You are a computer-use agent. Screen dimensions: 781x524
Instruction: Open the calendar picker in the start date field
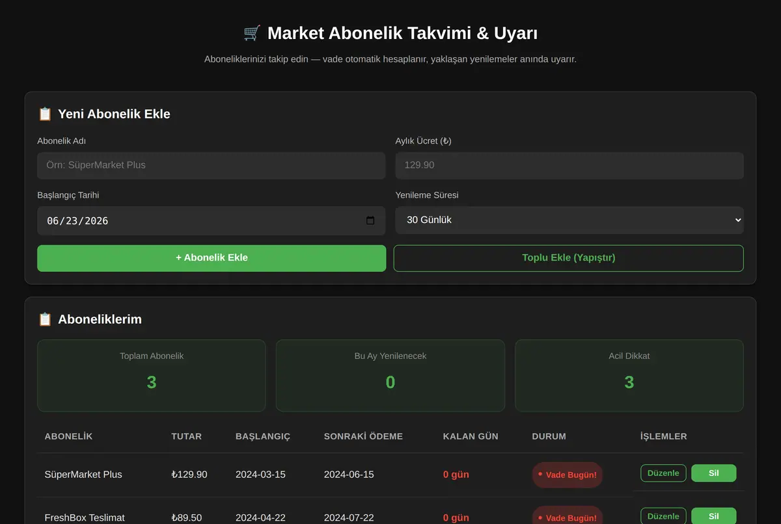(x=370, y=220)
